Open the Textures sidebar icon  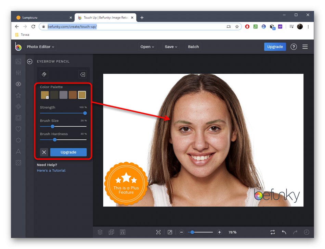(x=18, y=163)
